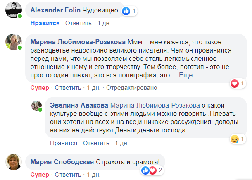
Task: Toggle "Супер" under Мария Слободская's comment
Action: [39, 174]
